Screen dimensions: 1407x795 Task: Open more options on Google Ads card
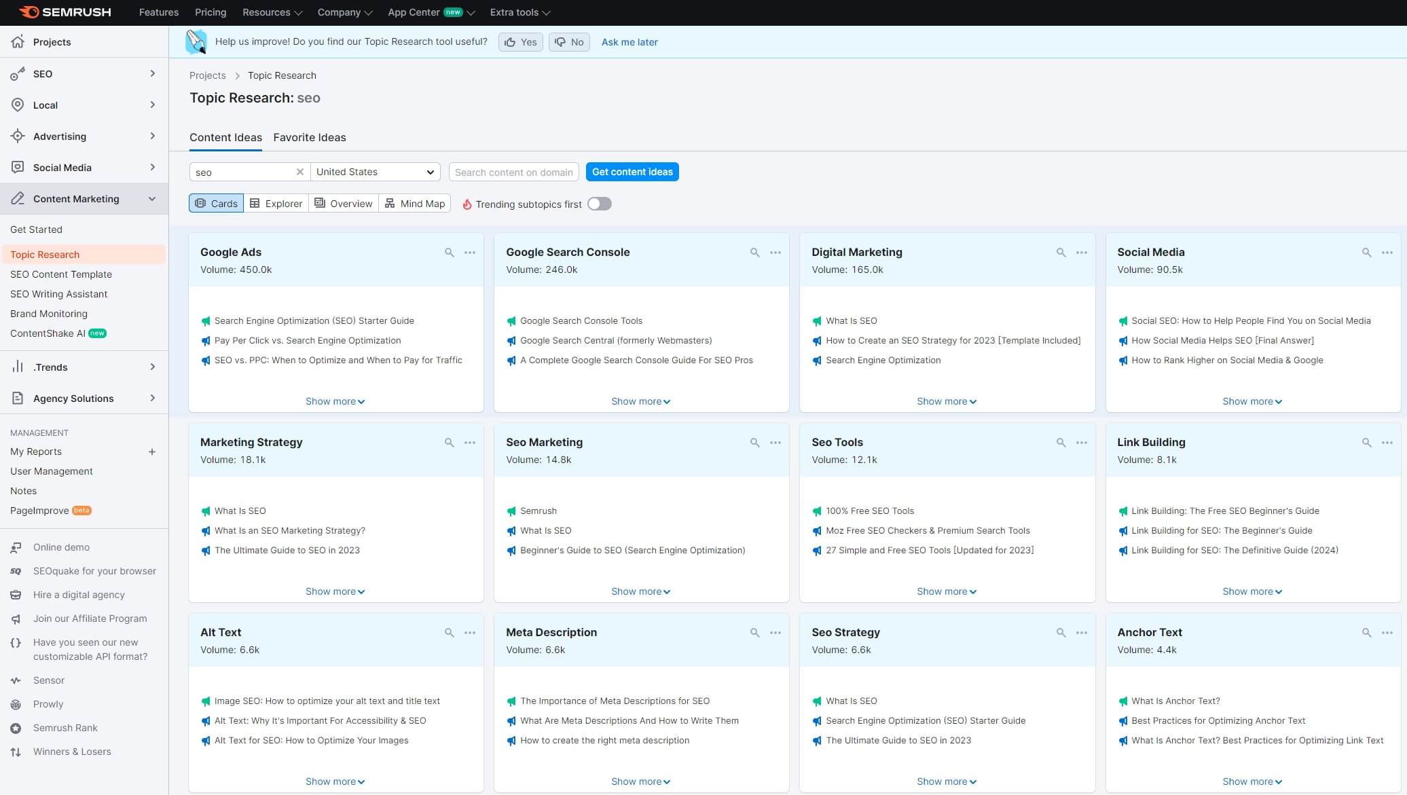(x=470, y=253)
